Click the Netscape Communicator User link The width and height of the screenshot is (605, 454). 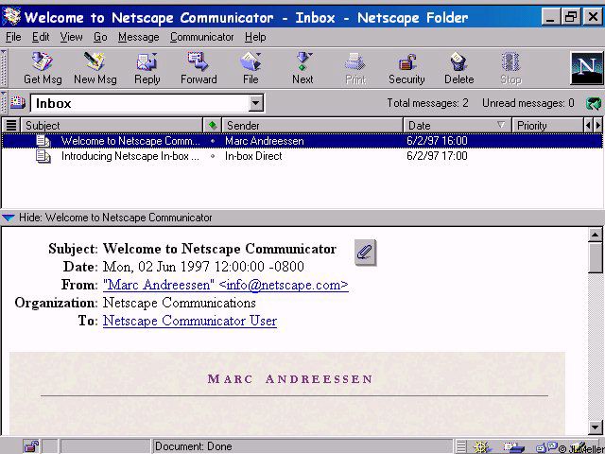pos(190,321)
